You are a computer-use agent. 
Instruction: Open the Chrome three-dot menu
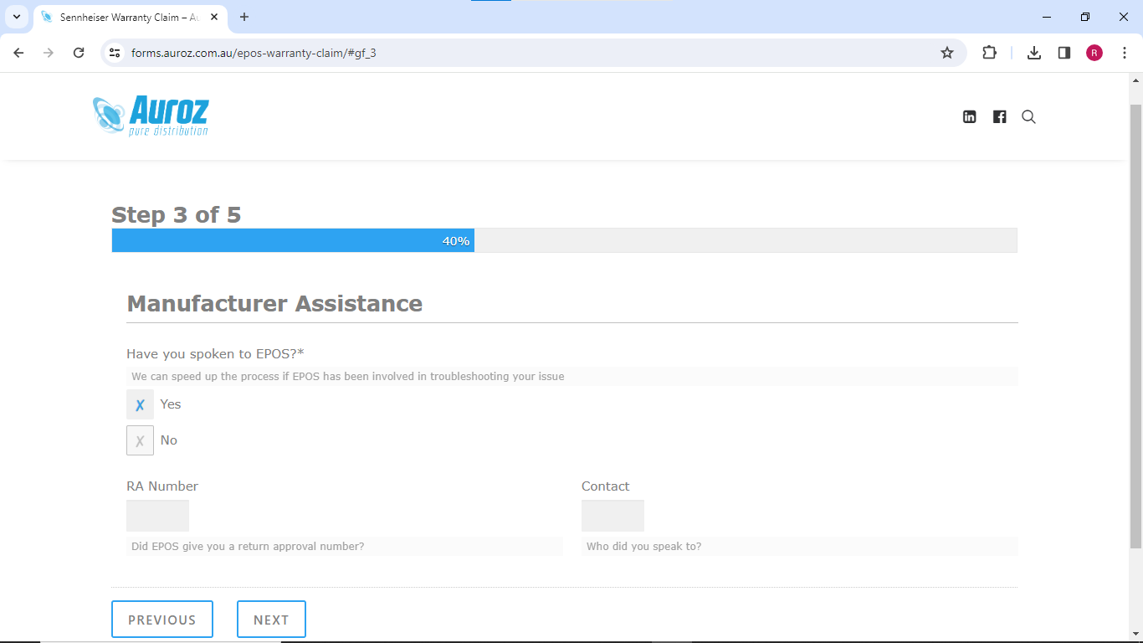(1124, 53)
